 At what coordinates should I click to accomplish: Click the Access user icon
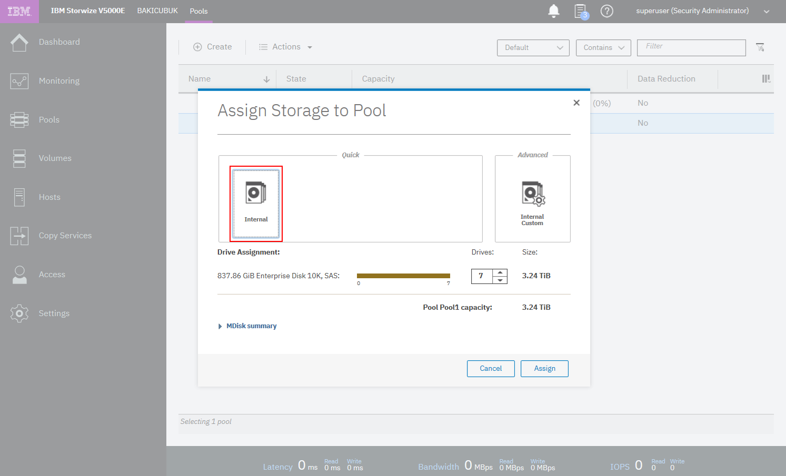pos(19,275)
